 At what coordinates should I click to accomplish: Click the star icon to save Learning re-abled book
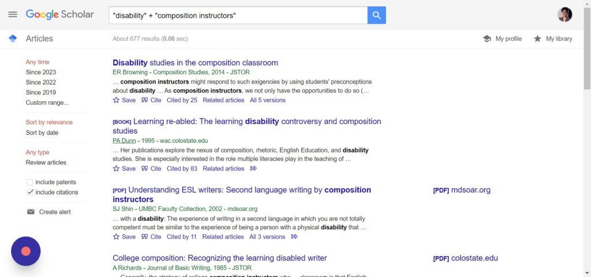[116, 169]
